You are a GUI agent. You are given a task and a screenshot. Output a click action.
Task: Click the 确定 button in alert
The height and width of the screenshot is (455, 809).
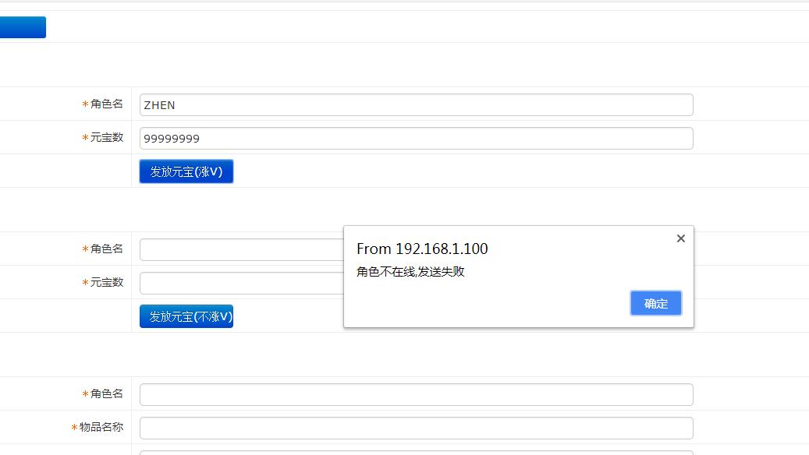(x=655, y=303)
